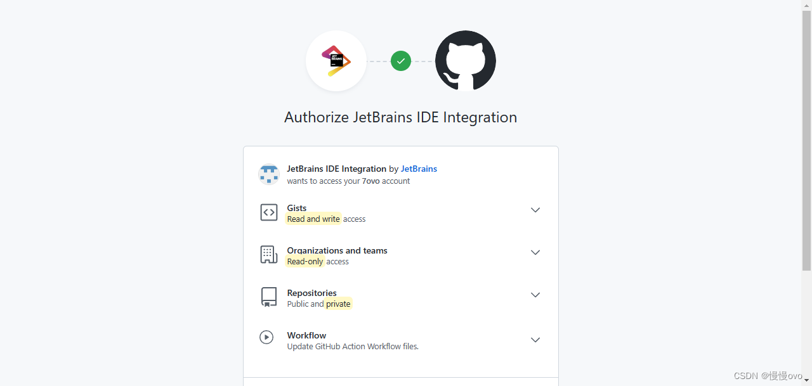Click 'JetBrains IDE Integration' bold app name
The image size is (812, 386).
(337, 169)
